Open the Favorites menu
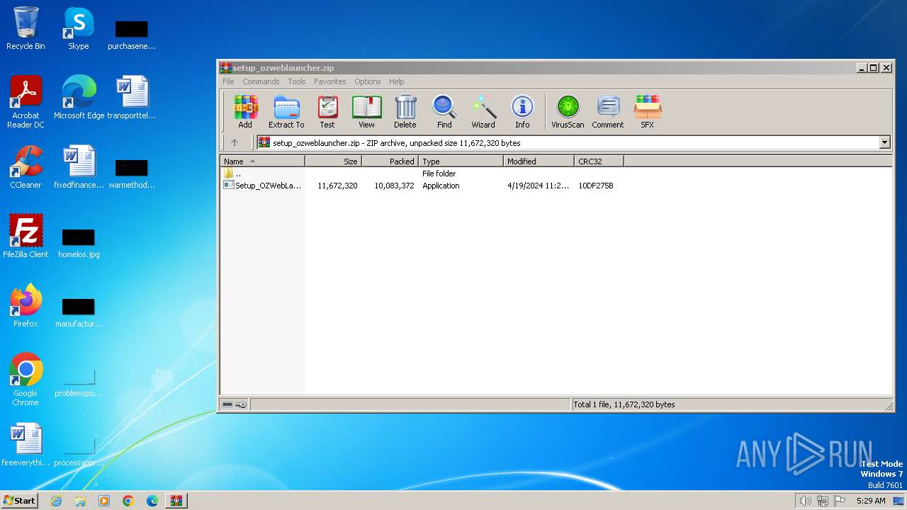The width and height of the screenshot is (907, 510). (x=330, y=81)
